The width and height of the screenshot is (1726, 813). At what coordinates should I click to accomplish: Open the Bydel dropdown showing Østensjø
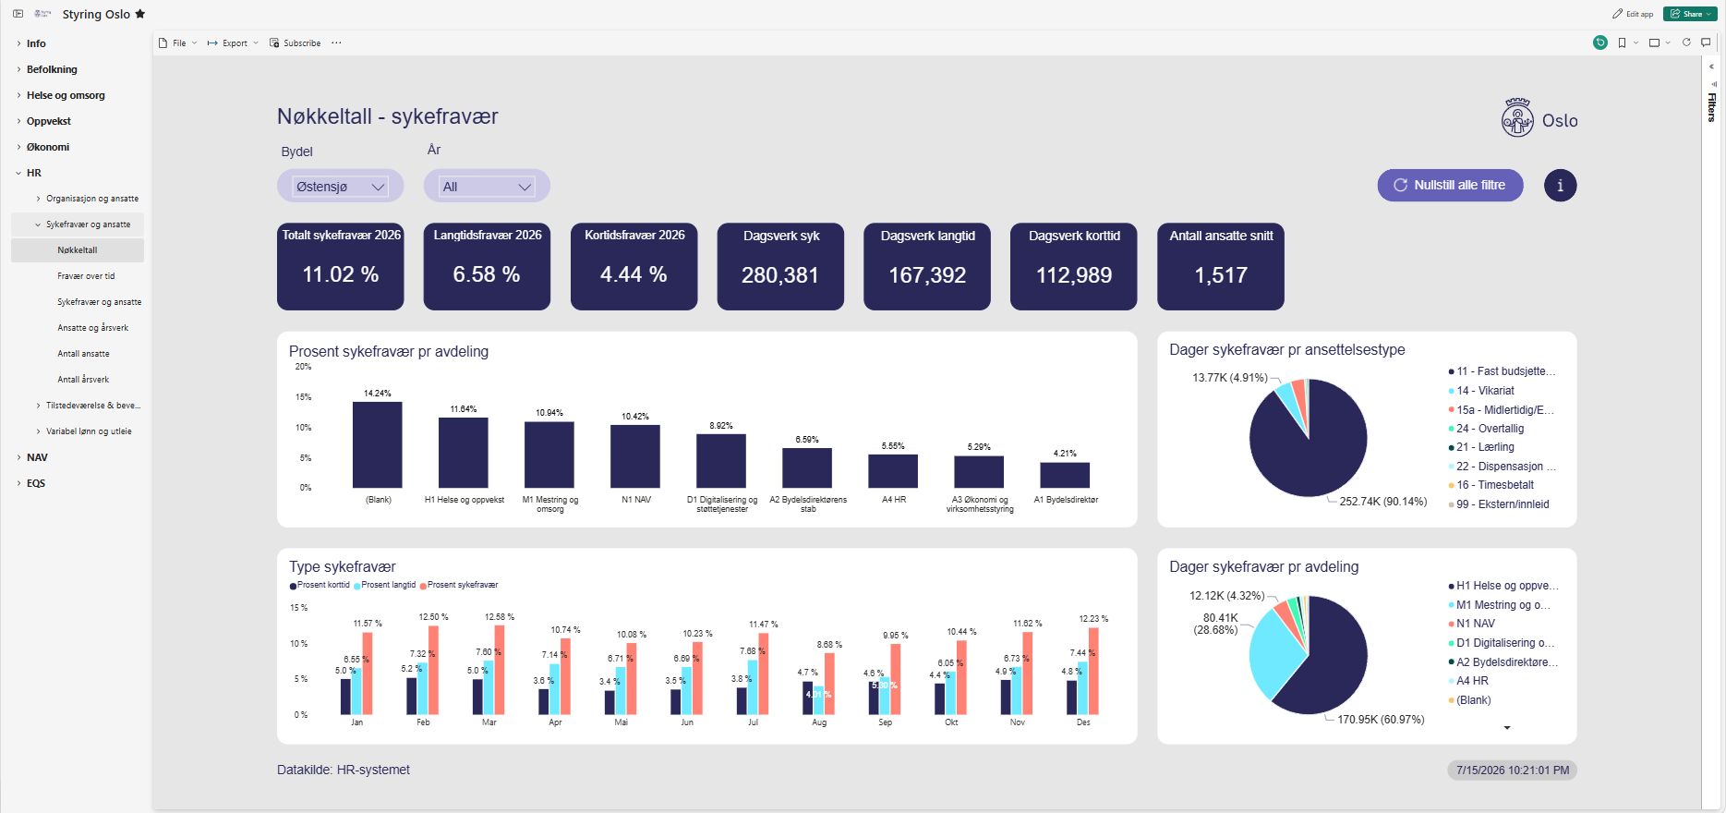click(x=340, y=187)
